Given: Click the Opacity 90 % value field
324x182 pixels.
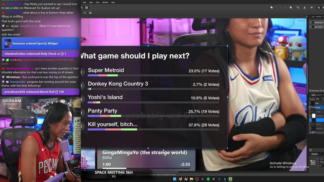Looking at the screenshot, I should pos(318,99).
